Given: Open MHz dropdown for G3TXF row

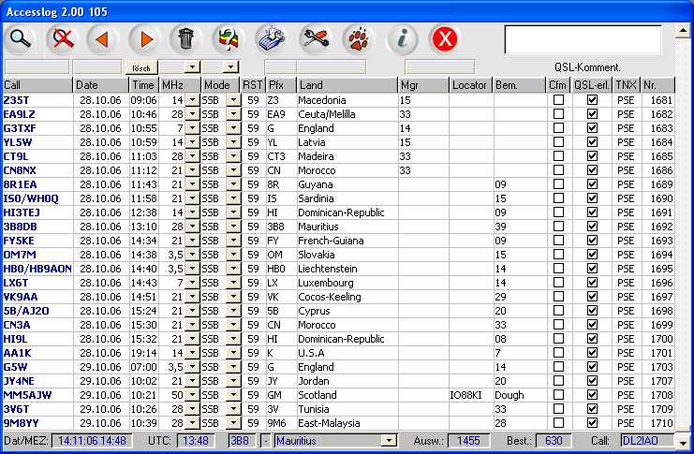Looking at the screenshot, I should click(x=192, y=128).
